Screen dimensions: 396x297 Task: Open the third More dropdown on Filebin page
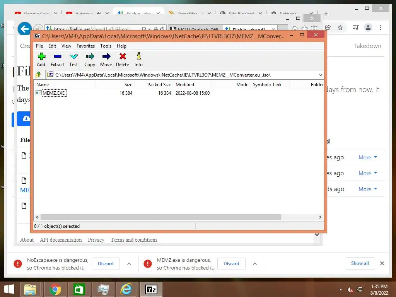[368, 189]
